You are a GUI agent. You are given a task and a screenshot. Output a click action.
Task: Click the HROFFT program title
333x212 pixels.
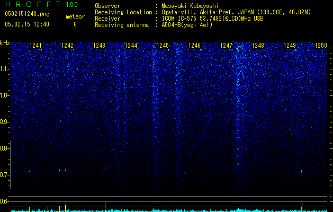[x=33, y=4]
